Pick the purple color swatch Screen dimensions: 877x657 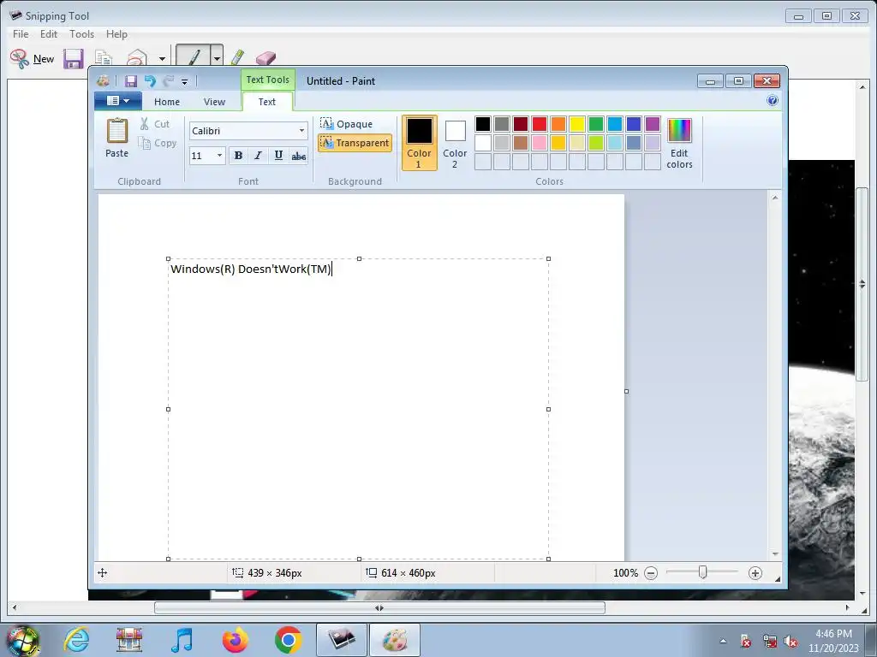[x=652, y=123]
